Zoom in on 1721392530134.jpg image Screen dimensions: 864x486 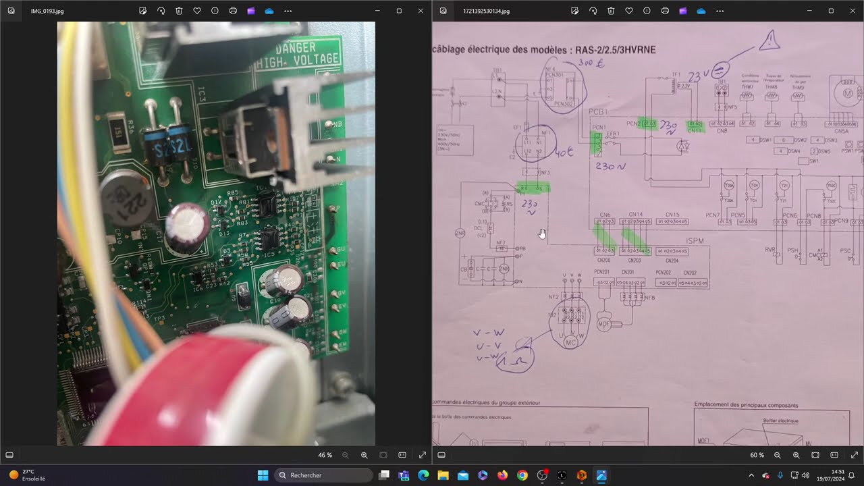[796, 455]
